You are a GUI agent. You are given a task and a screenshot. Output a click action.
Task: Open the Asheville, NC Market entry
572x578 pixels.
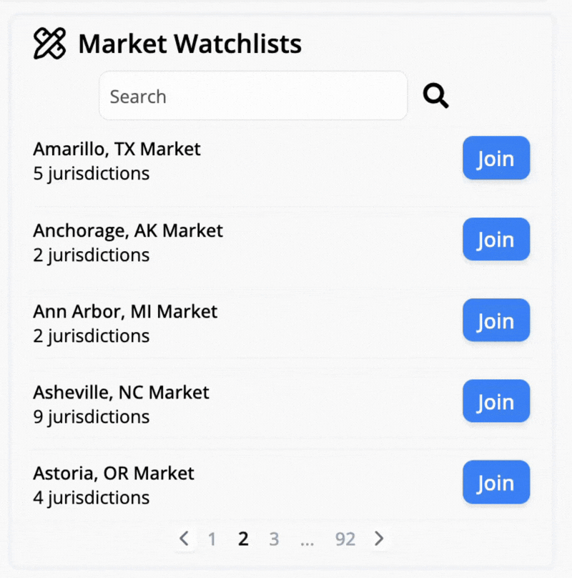coord(122,392)
